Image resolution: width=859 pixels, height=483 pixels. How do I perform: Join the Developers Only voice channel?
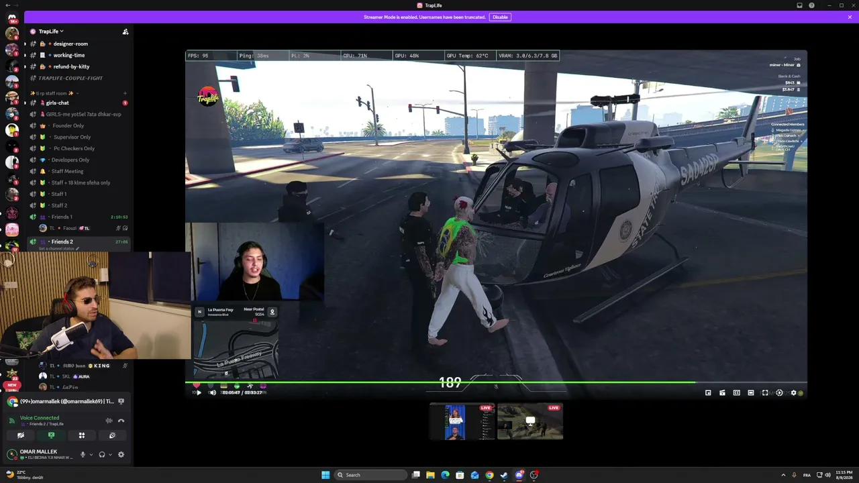tap(79, 160)
